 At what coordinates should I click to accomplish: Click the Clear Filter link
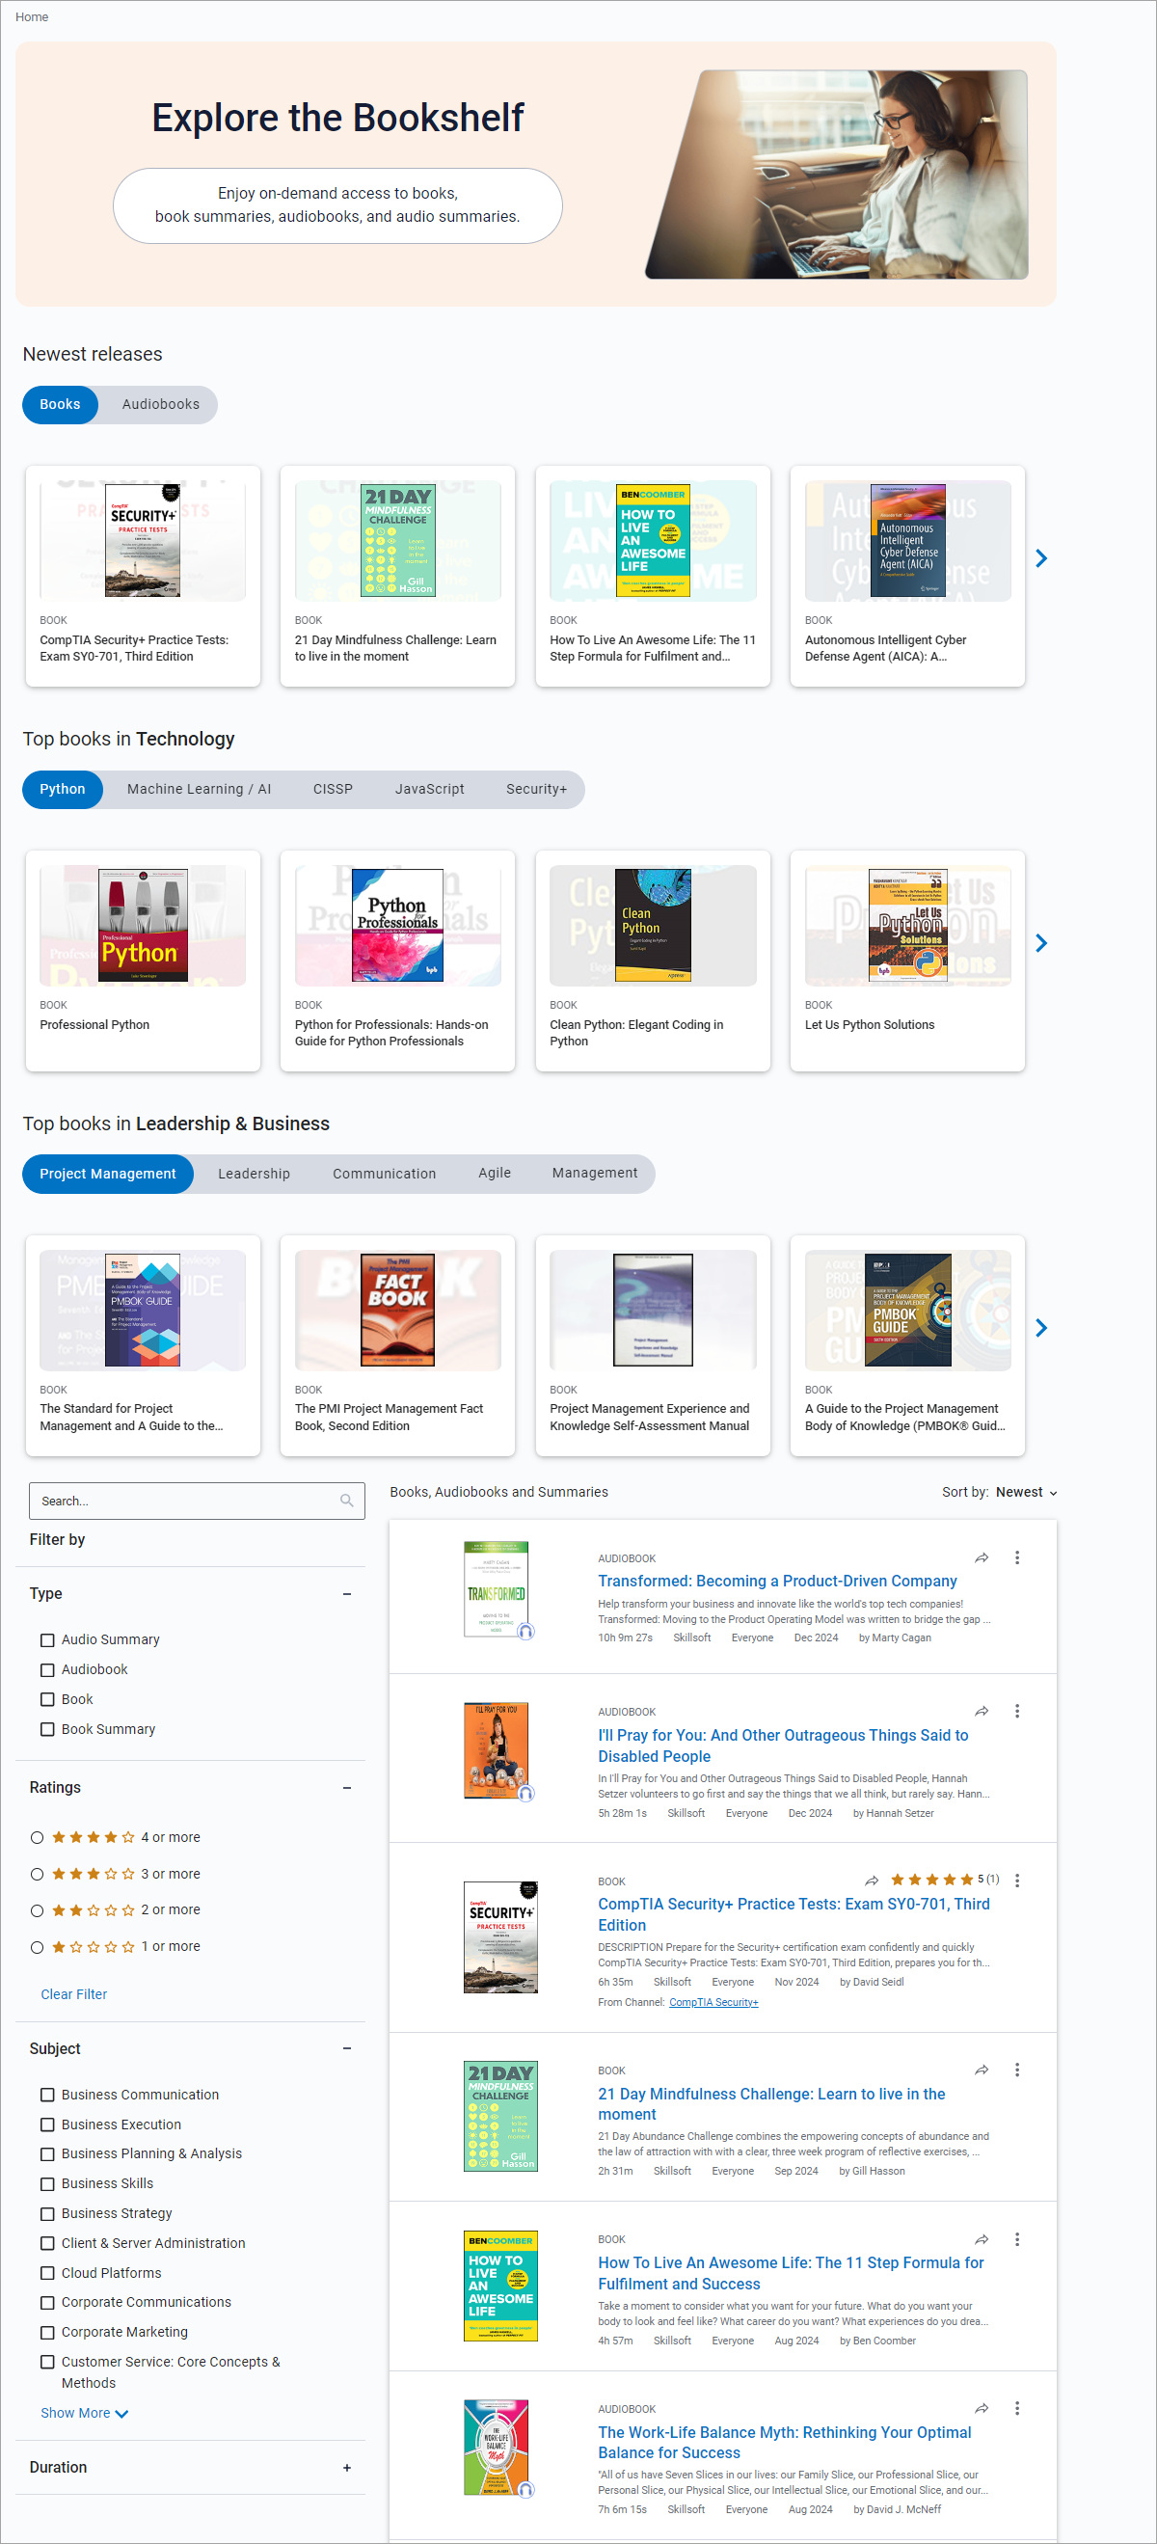(x=73, y=1993)
